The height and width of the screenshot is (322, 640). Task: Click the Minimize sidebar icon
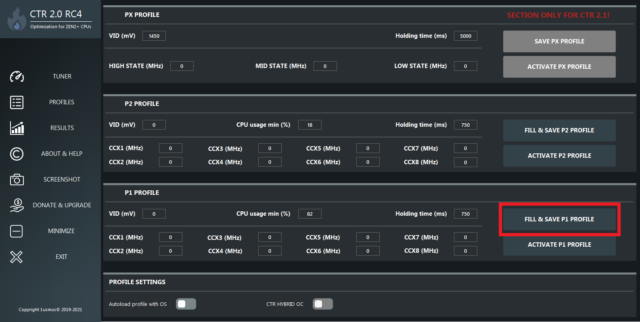click(17, 231)
